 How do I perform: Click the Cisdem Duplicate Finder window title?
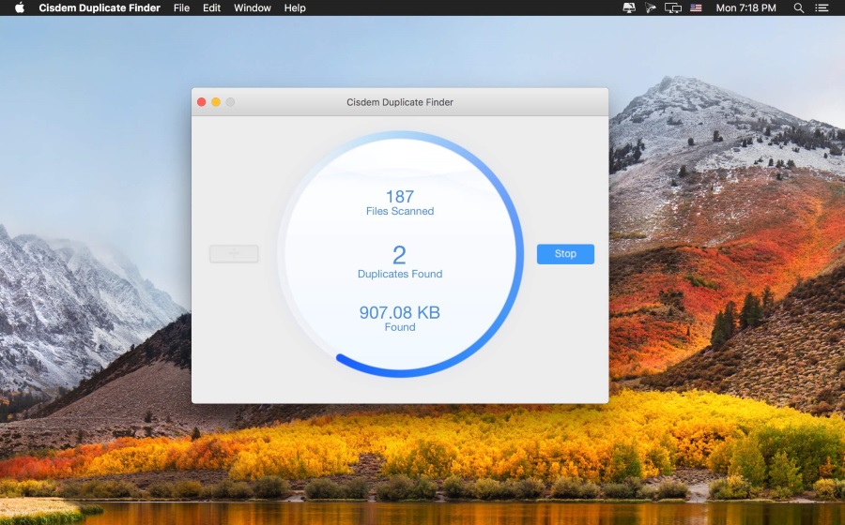[x=400, y=102]
